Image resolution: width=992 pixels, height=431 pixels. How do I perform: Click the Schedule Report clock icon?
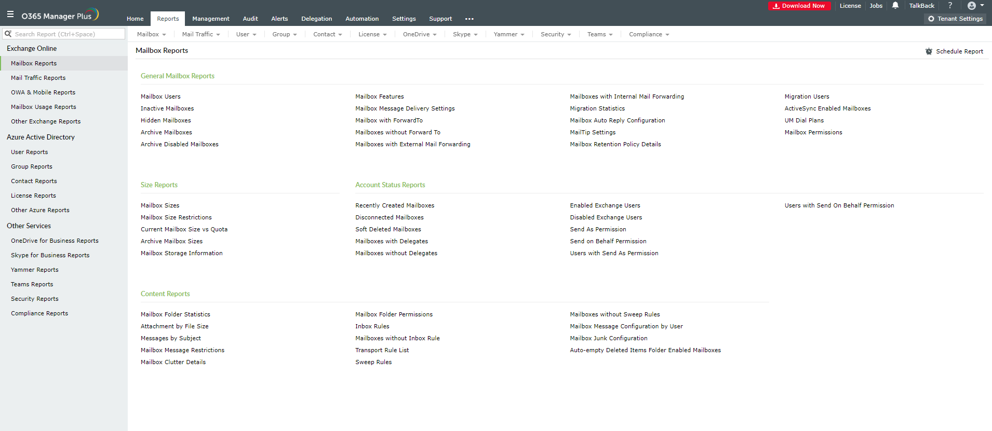pos(929,51)
